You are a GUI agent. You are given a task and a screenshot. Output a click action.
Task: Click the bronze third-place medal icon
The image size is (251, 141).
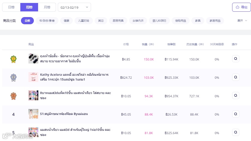[x=13, y=96]
